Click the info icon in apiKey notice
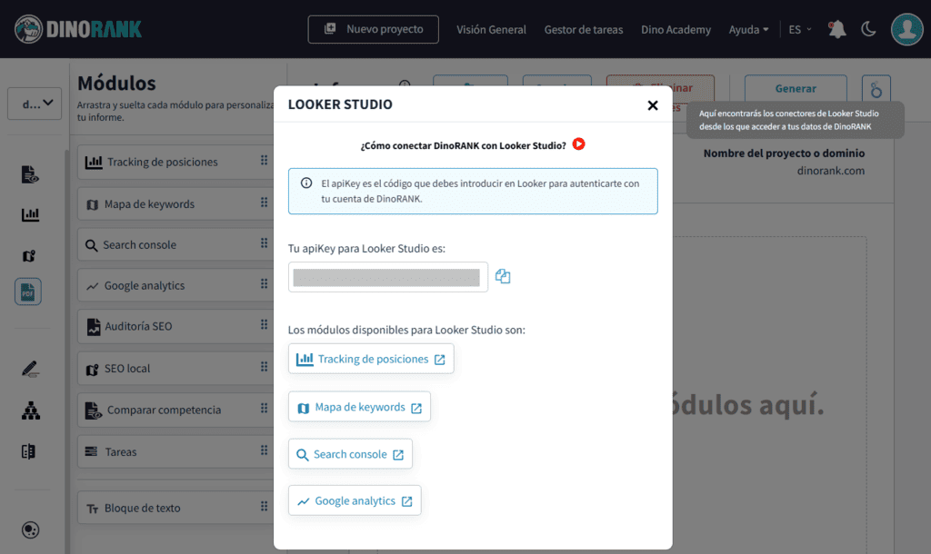The image size is (931, 554). tap(306, 183)
